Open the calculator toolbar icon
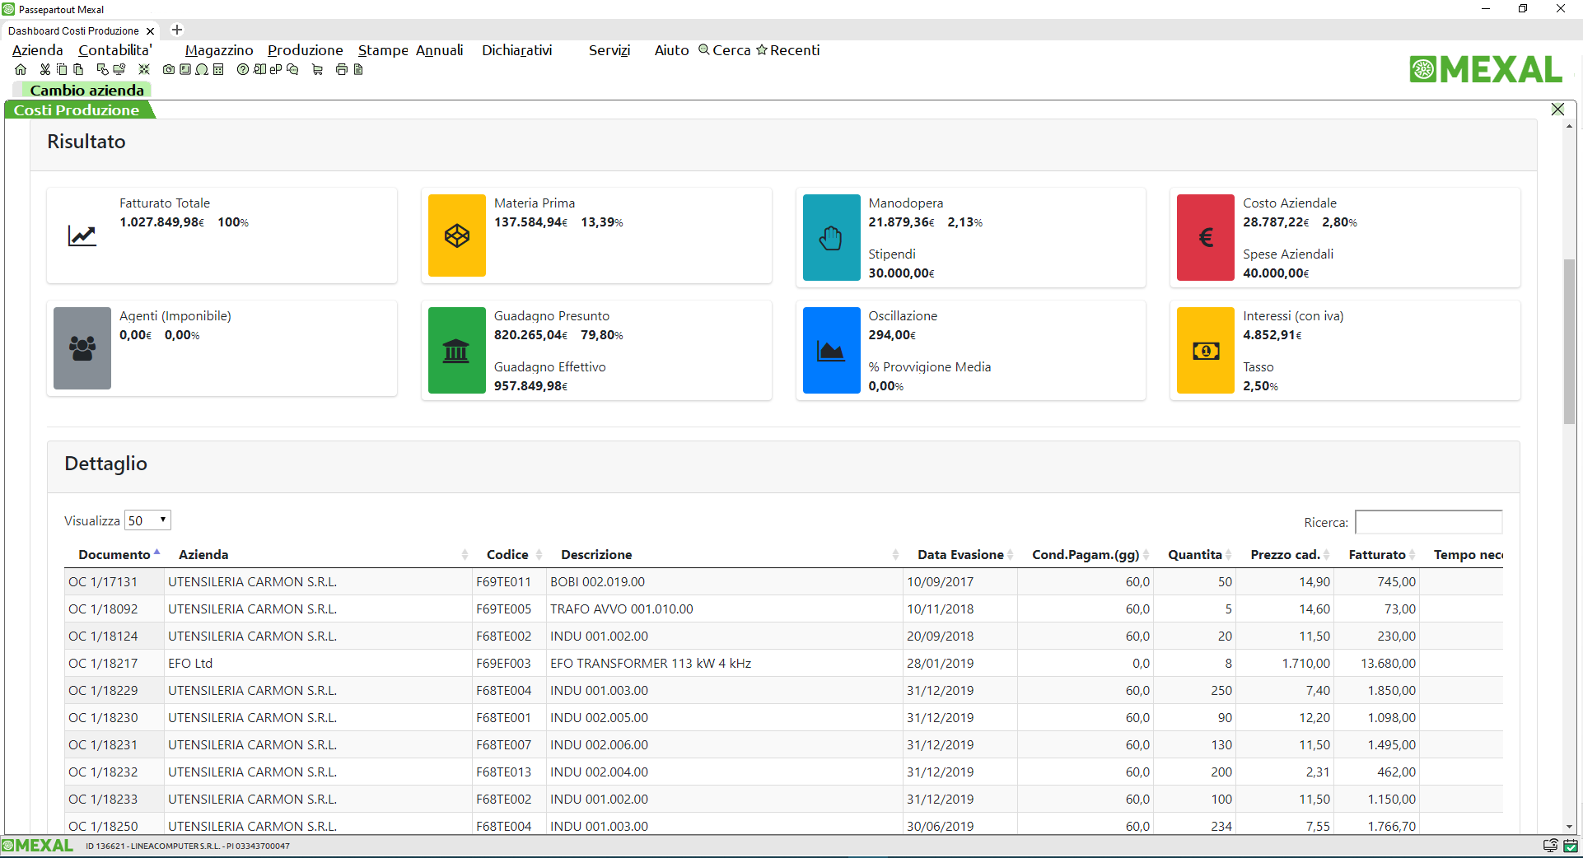 click(x=218, y=70)
